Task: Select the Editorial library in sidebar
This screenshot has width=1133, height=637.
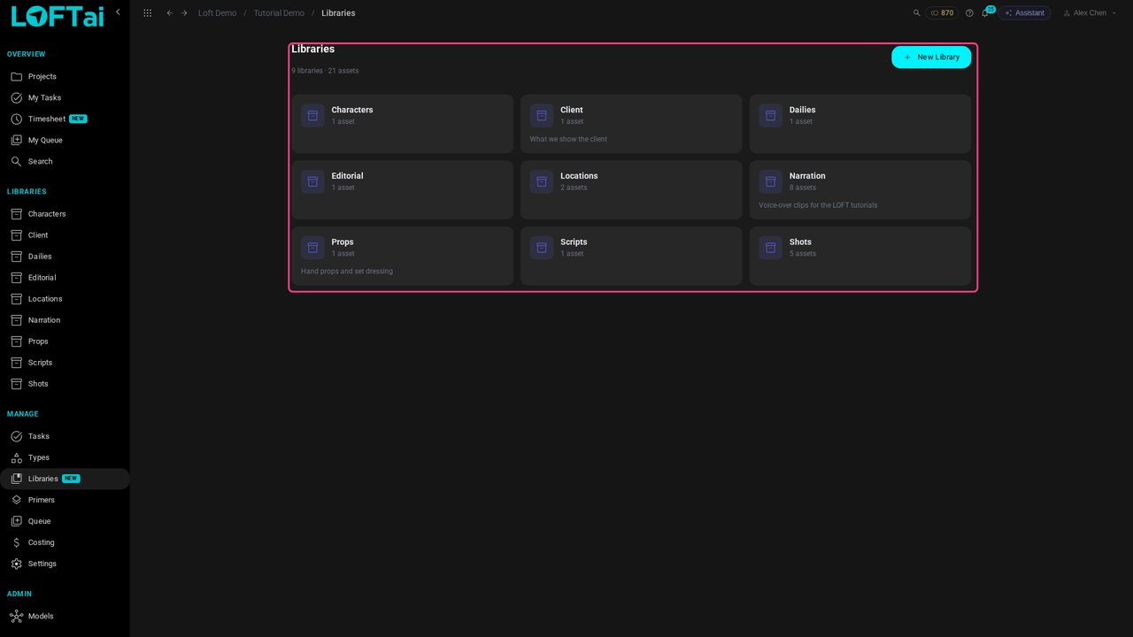Action: [x=65, y=278]
